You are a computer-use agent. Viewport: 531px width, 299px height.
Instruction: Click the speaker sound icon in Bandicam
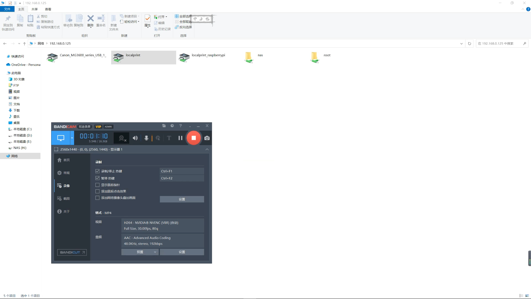point(135,138)
